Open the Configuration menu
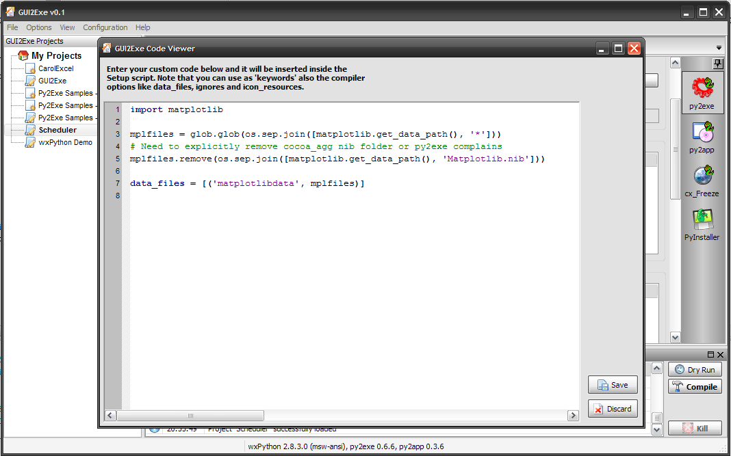The height and width of the screenshot is (456, 731). (105, 27)
